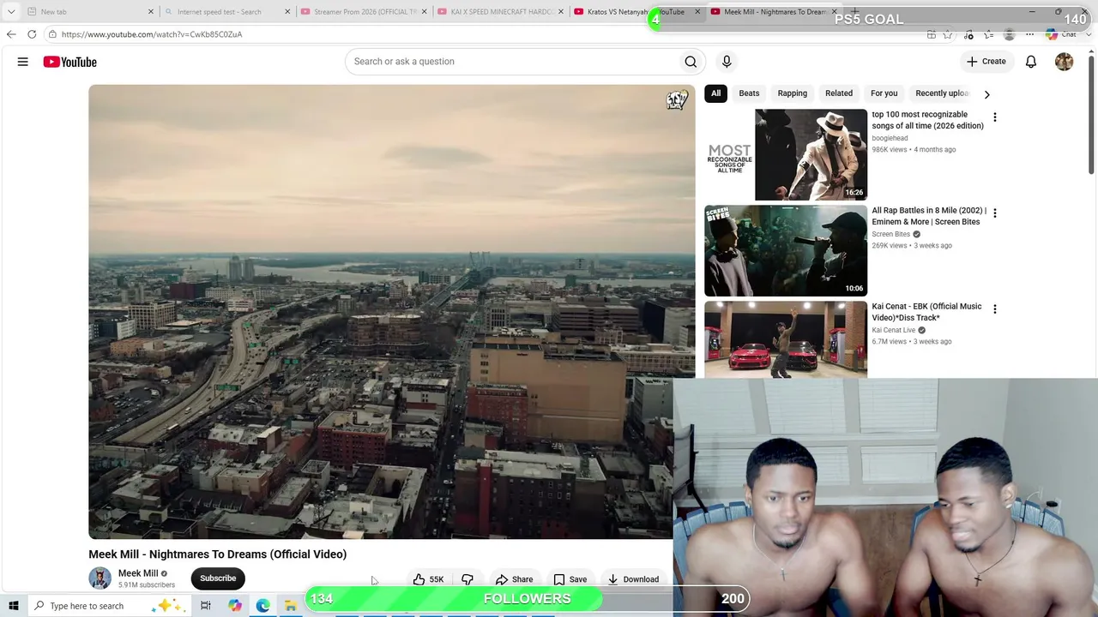Share the Meek Mill video
Viewport: 1098px width, 617px height.
tap(515, 579)
